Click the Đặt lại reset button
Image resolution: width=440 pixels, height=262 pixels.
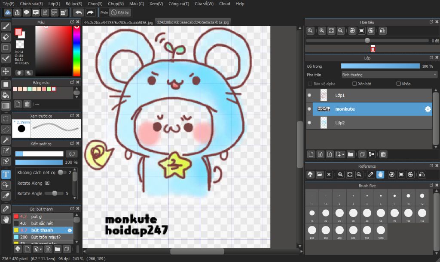(120, 12)
